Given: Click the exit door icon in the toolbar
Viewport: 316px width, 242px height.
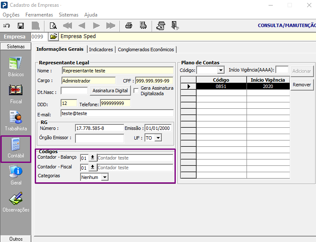Looking at the screenshot, I should tap(175, 26).
